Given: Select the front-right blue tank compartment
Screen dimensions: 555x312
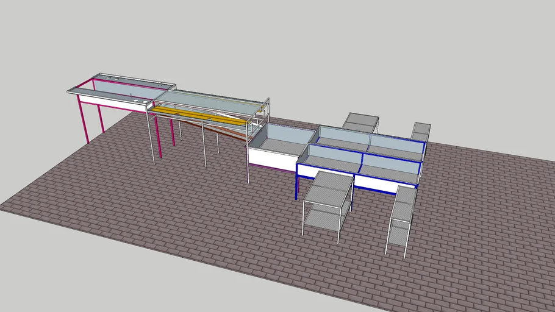Looking at the screenshot, I should tap(389, 167).
